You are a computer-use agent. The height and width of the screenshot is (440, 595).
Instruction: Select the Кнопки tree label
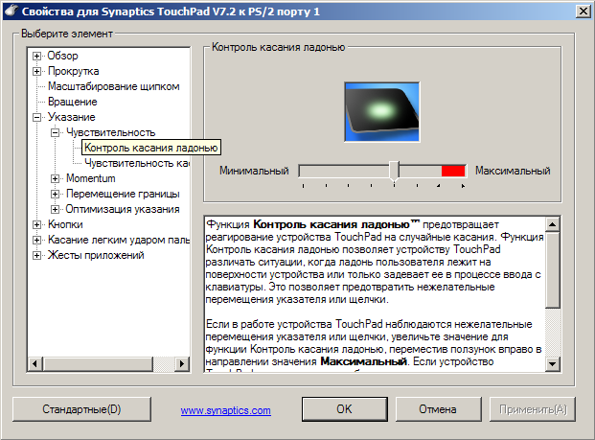point(65,224)
